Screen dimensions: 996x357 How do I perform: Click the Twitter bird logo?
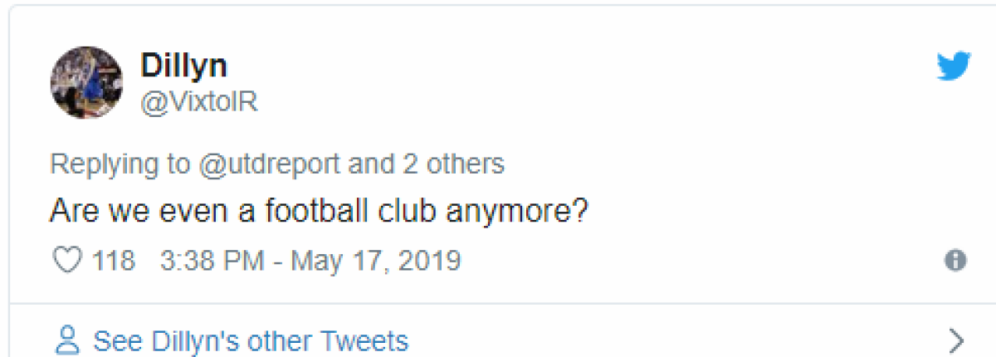(x=954, y=67)
